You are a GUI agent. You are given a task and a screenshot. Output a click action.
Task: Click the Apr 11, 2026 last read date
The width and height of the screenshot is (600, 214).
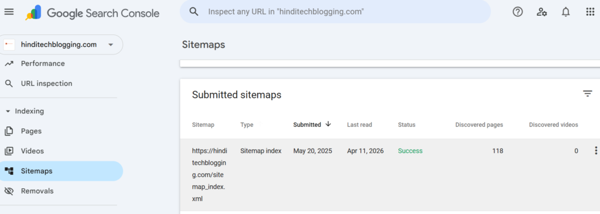click(x=365, y=151)
